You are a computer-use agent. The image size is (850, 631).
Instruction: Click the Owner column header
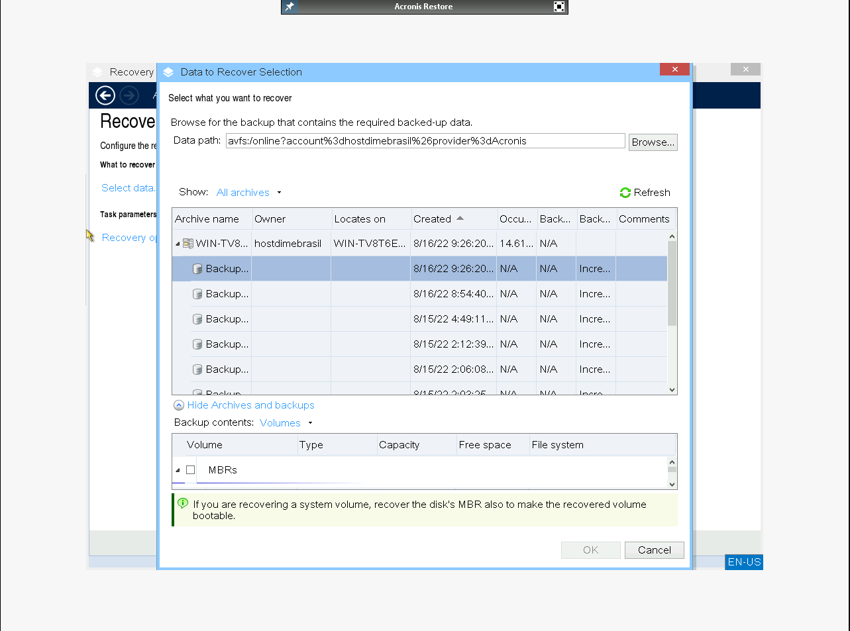[x=292, y=219]
